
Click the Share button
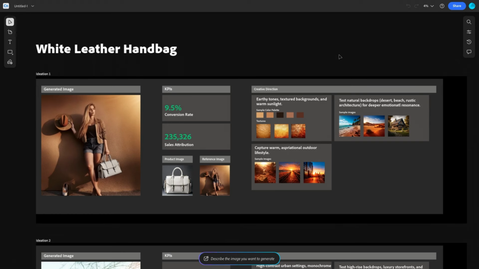click(x=457, y=6)
